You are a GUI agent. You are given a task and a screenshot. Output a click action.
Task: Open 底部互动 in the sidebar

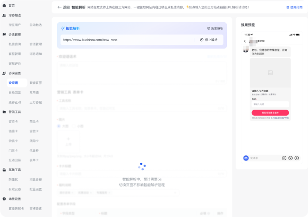click(x=15, y=102)
